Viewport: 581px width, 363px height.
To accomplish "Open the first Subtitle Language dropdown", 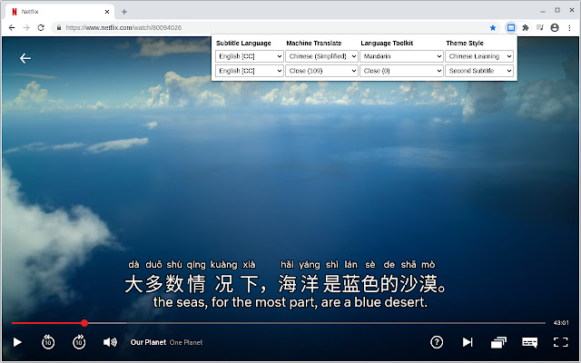I will [x=250, y=56].
